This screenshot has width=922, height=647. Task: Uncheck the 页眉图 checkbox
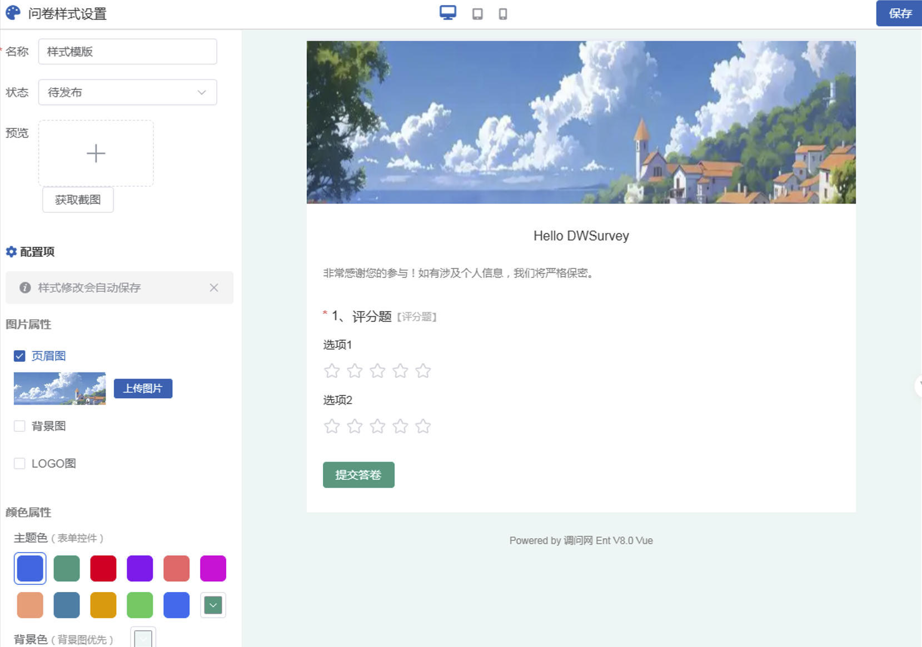(x=19, y=356)
